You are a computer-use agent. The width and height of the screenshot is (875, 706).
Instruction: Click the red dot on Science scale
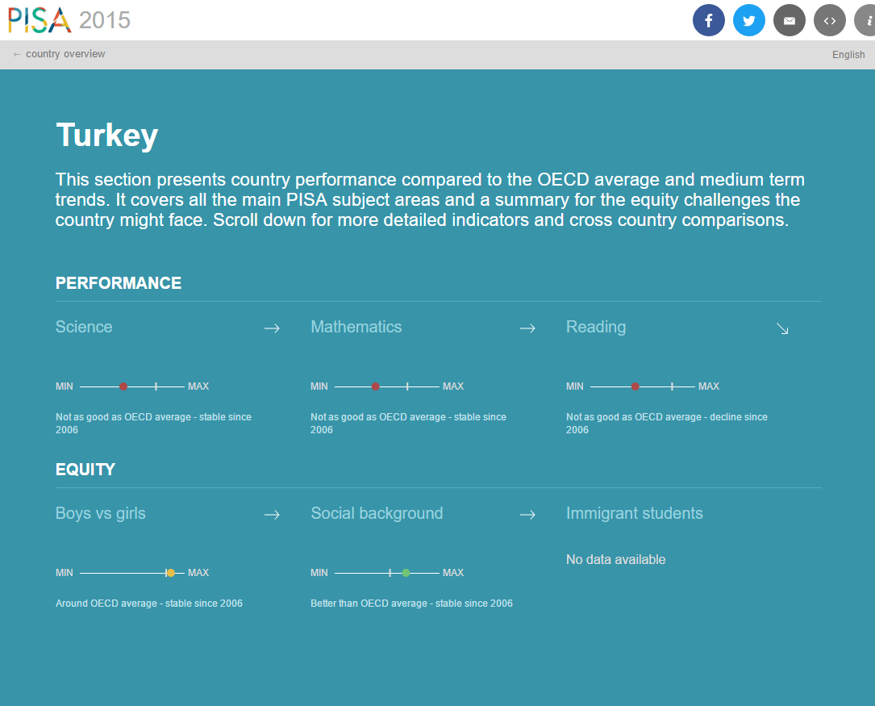tap(123, 386)
